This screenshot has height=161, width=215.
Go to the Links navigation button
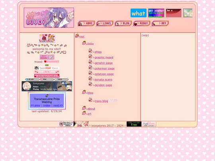coord(105,23)
